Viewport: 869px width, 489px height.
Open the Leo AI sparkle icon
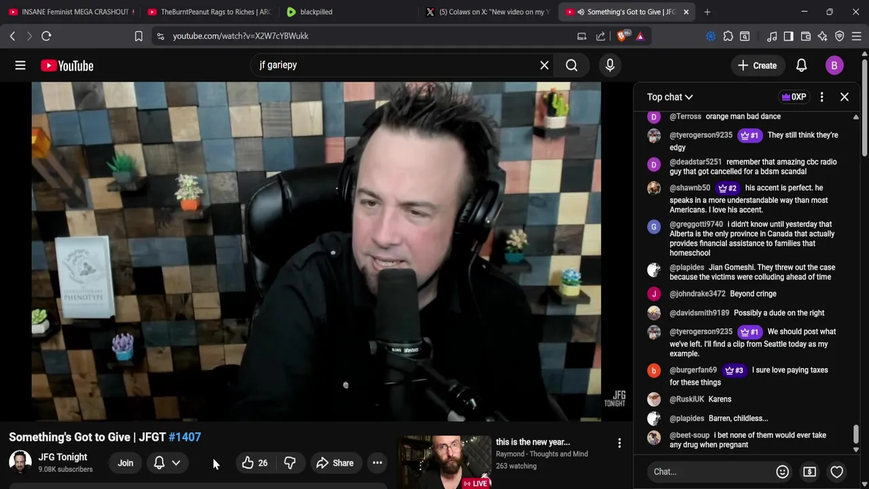coord(822,36)
